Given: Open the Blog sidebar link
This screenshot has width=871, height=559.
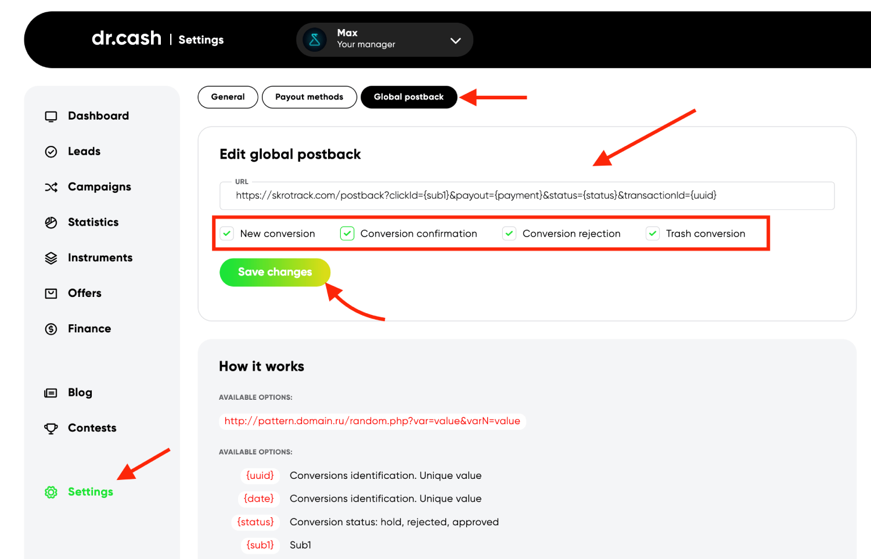Looking at the screenshot, I should click(x=80, y=392).
